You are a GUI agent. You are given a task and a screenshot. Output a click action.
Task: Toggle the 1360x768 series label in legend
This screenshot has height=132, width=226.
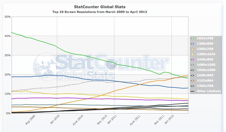(205, 86)
